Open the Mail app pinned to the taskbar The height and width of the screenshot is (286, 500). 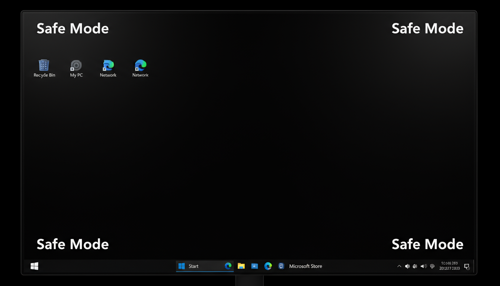[254, 266]
